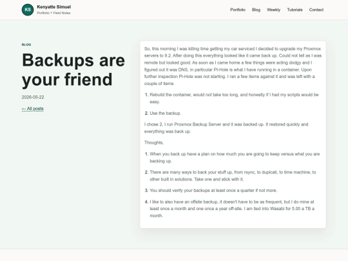Open the Contact nav item

point(316,10)
